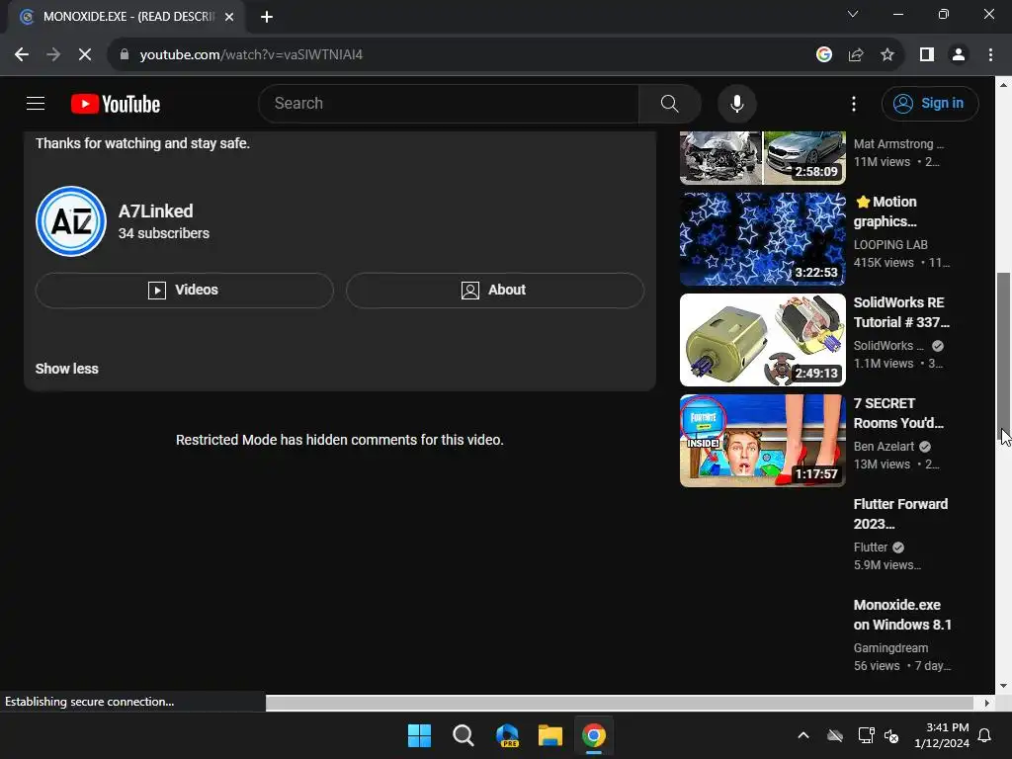Viewport: 1012px width, 759px height.
Task: Click the Sign in button
Action: click(x=929, y=103)
